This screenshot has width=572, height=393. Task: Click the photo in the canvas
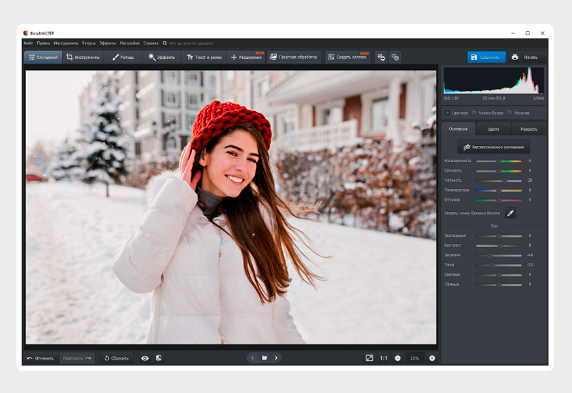[231, 207]
